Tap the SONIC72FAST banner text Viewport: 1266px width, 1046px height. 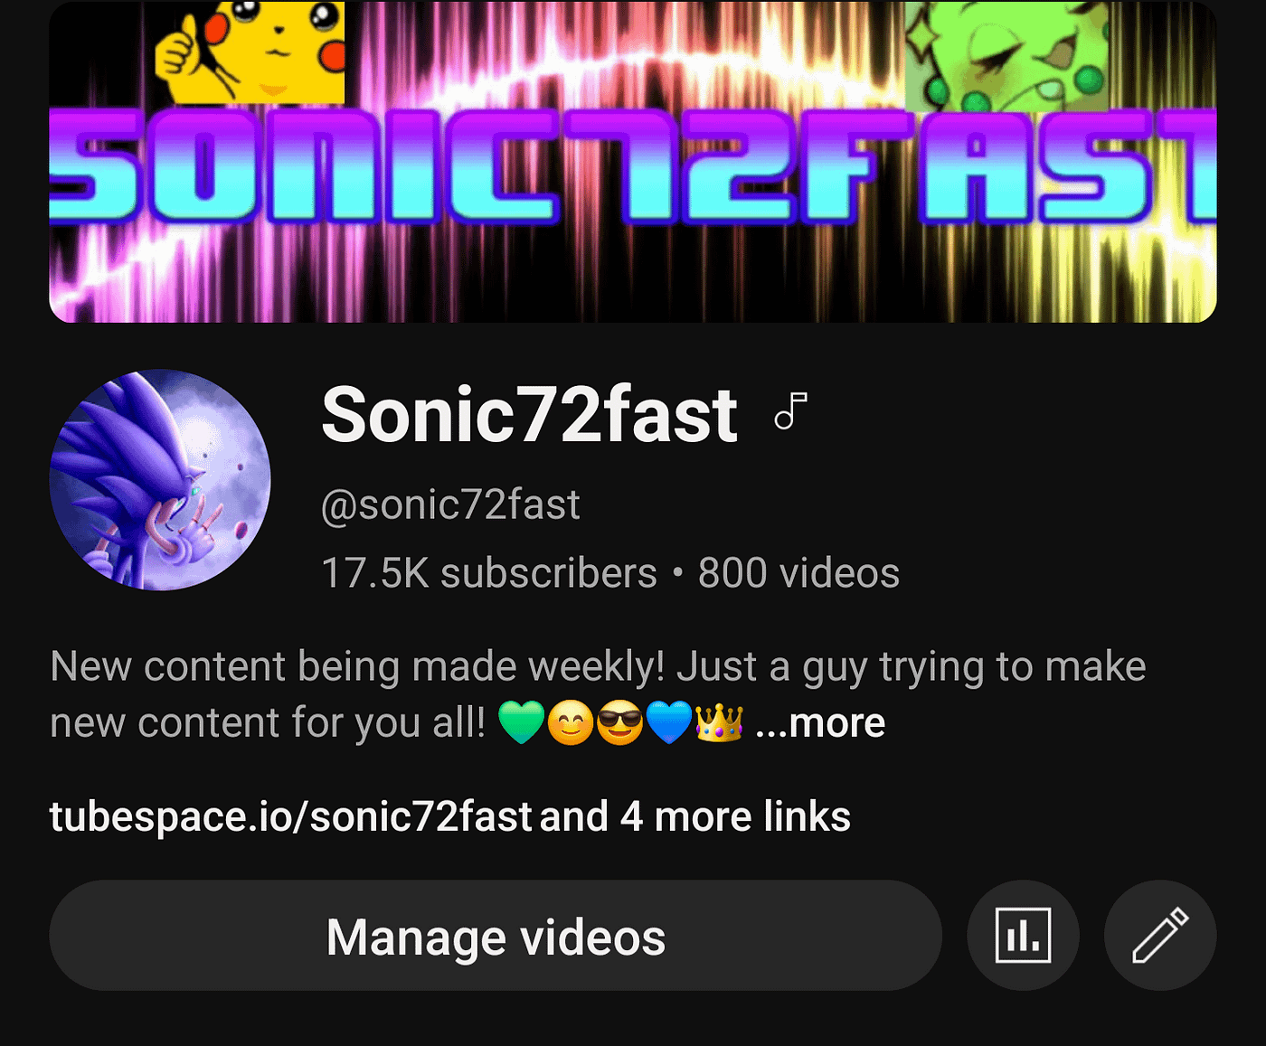(633, 169)
